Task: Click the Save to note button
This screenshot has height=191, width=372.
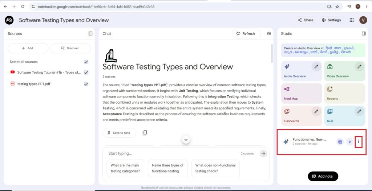Action: tap(119, 133)
